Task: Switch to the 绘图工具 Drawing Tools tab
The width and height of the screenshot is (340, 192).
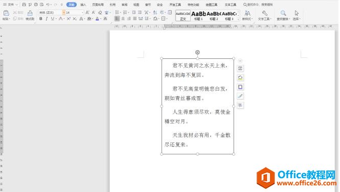Action: click(x=212, y=5)
